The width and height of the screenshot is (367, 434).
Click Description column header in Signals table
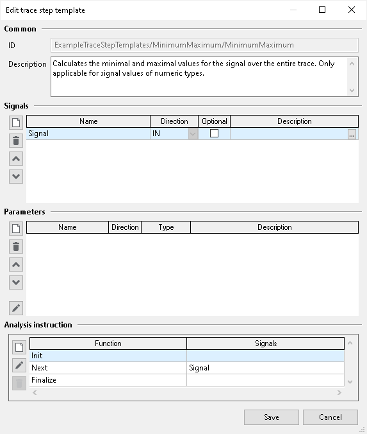(x=295, y=121)
